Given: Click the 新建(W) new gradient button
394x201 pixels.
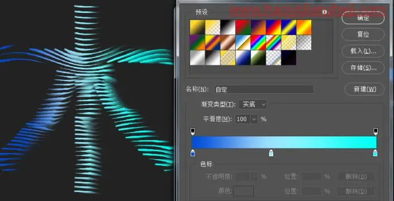Looking at the screenshot, I should click(364, 89).
